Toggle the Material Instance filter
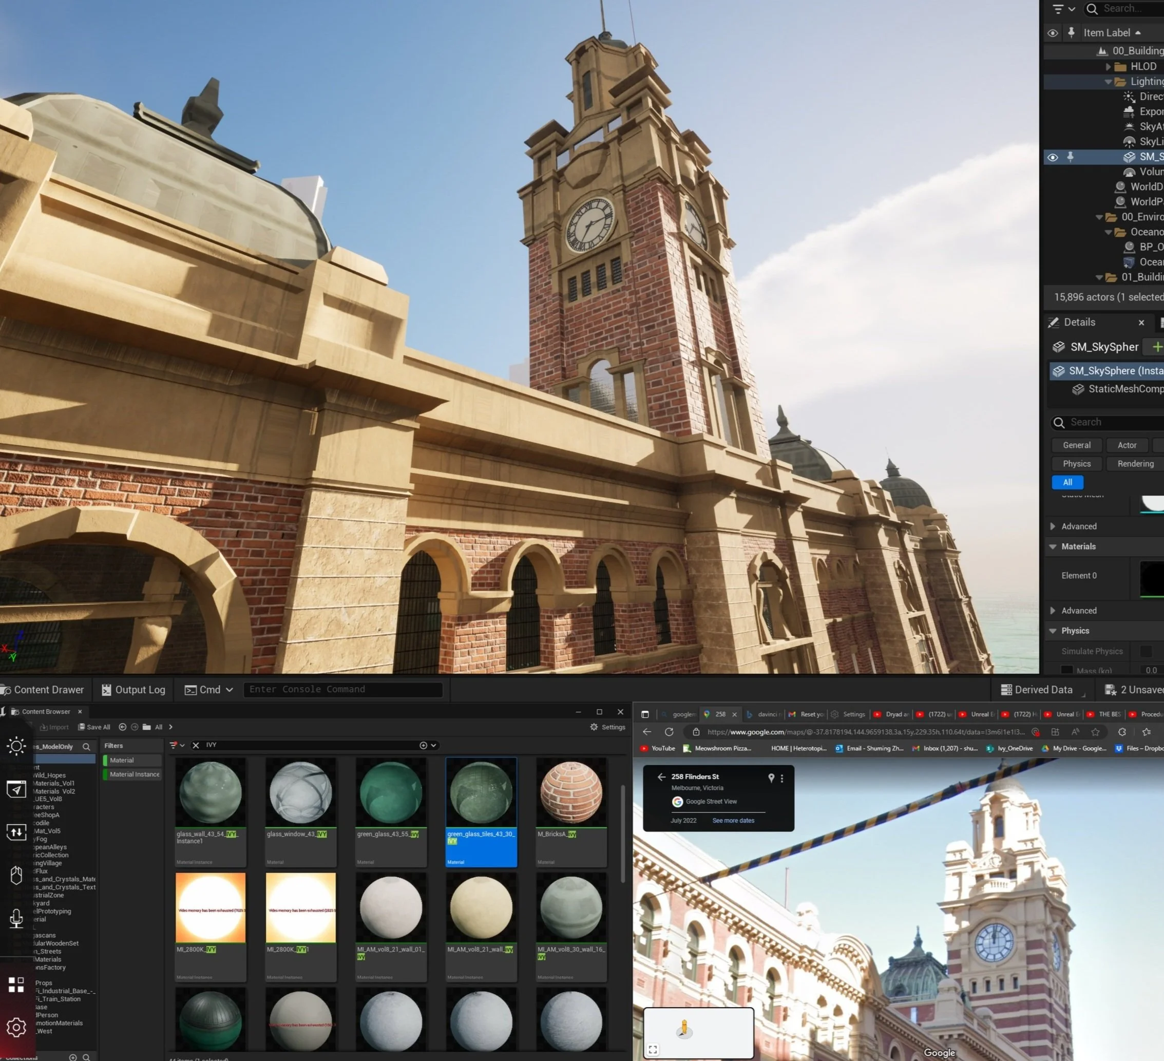 [x=134, y=774]
